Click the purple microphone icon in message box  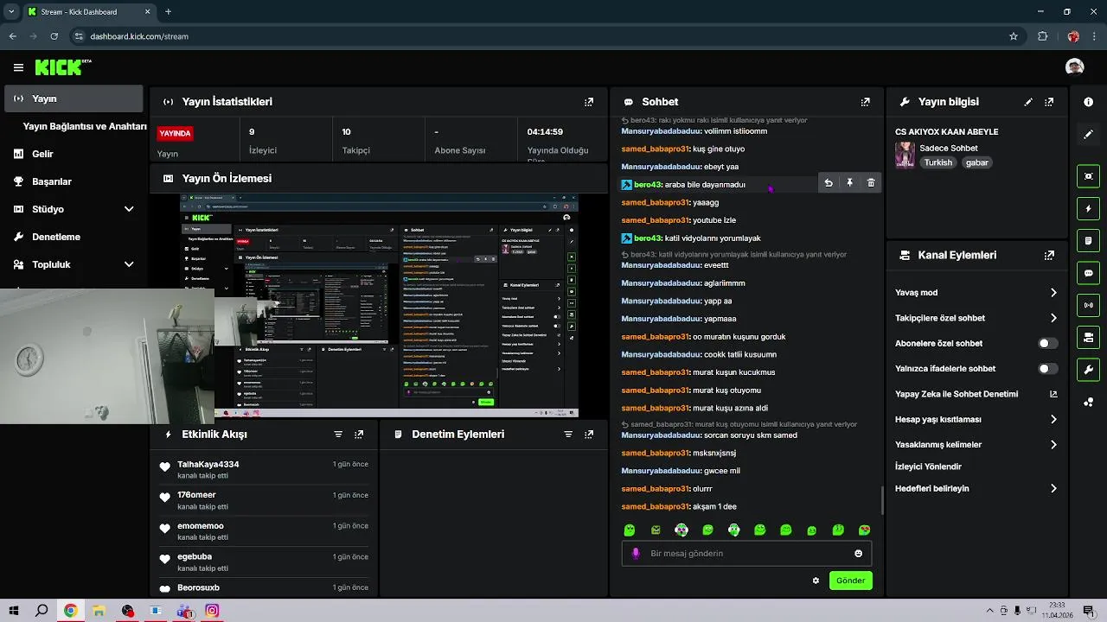tap(636, 554)
